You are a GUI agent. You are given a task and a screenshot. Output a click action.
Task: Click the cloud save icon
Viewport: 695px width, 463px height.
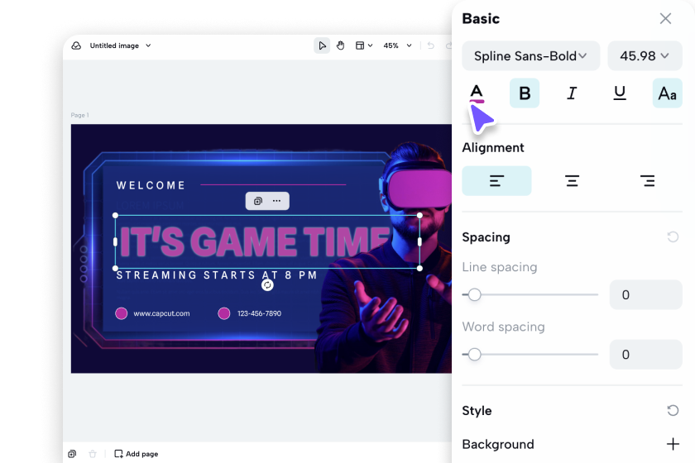click(x=76, y=45)
